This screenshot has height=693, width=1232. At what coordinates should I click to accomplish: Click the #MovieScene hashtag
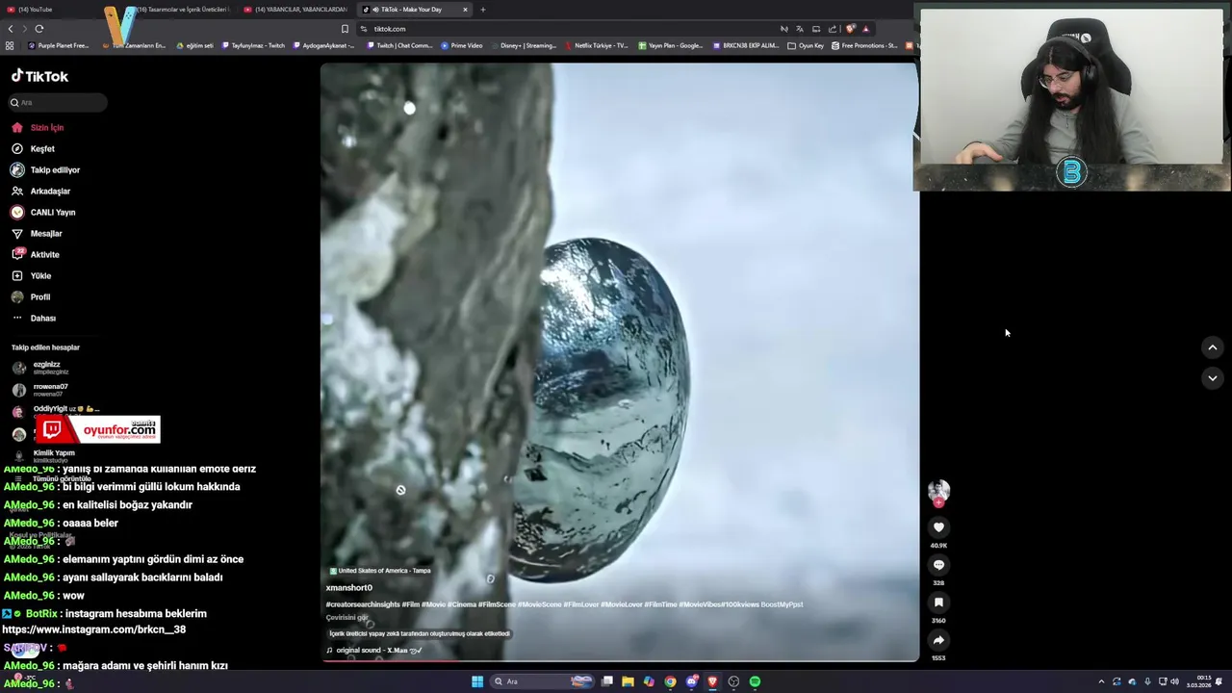[x=539, y=604]
